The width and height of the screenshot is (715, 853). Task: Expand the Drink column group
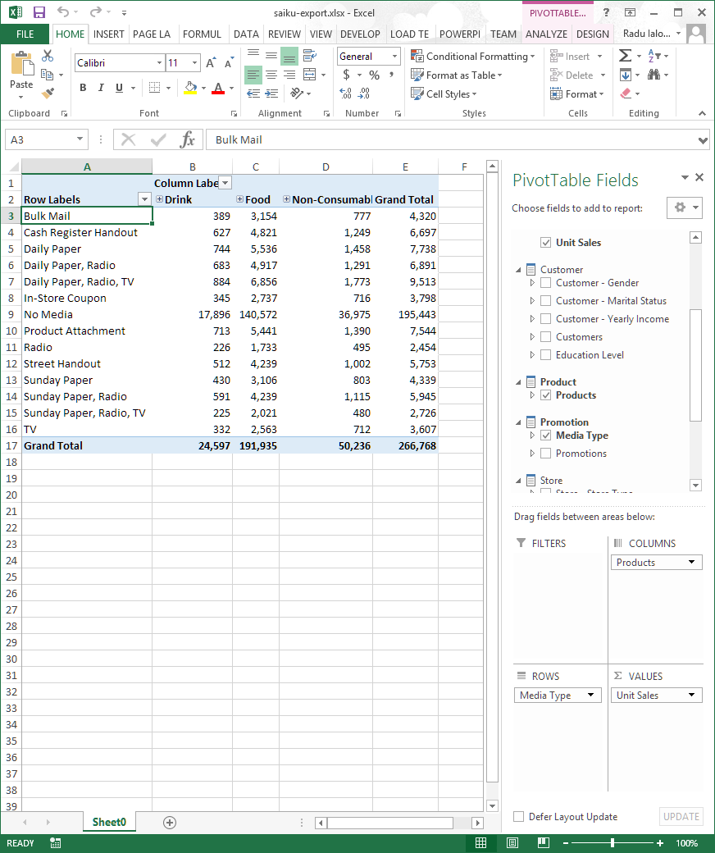(159, 199)
